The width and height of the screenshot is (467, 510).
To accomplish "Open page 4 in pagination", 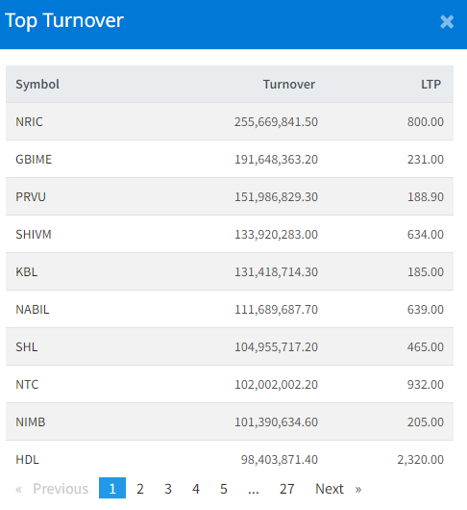I will pos(195,489).
